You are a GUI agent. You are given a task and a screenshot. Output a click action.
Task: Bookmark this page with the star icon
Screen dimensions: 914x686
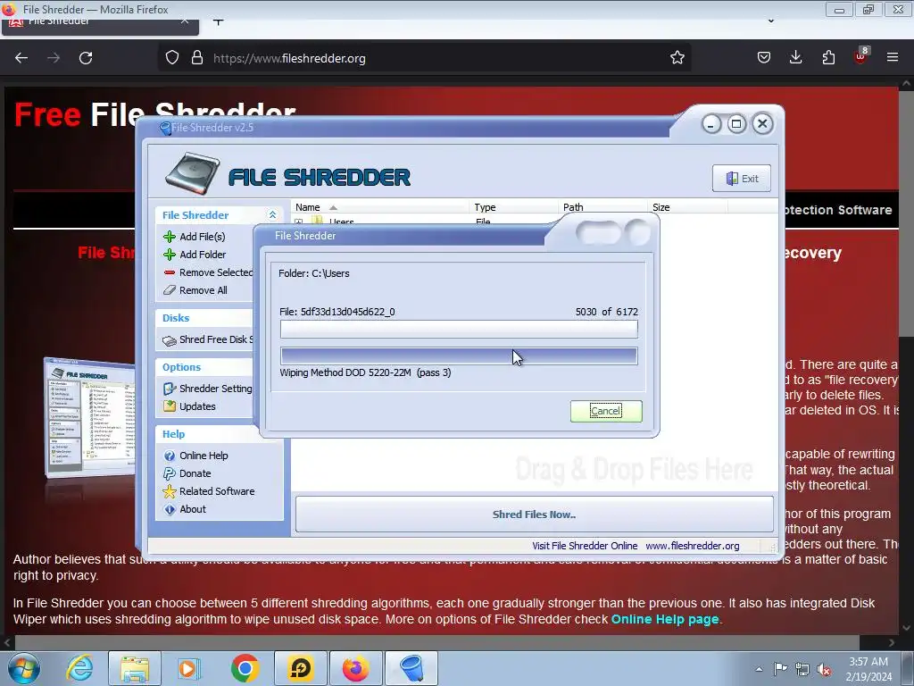point(677,58)
